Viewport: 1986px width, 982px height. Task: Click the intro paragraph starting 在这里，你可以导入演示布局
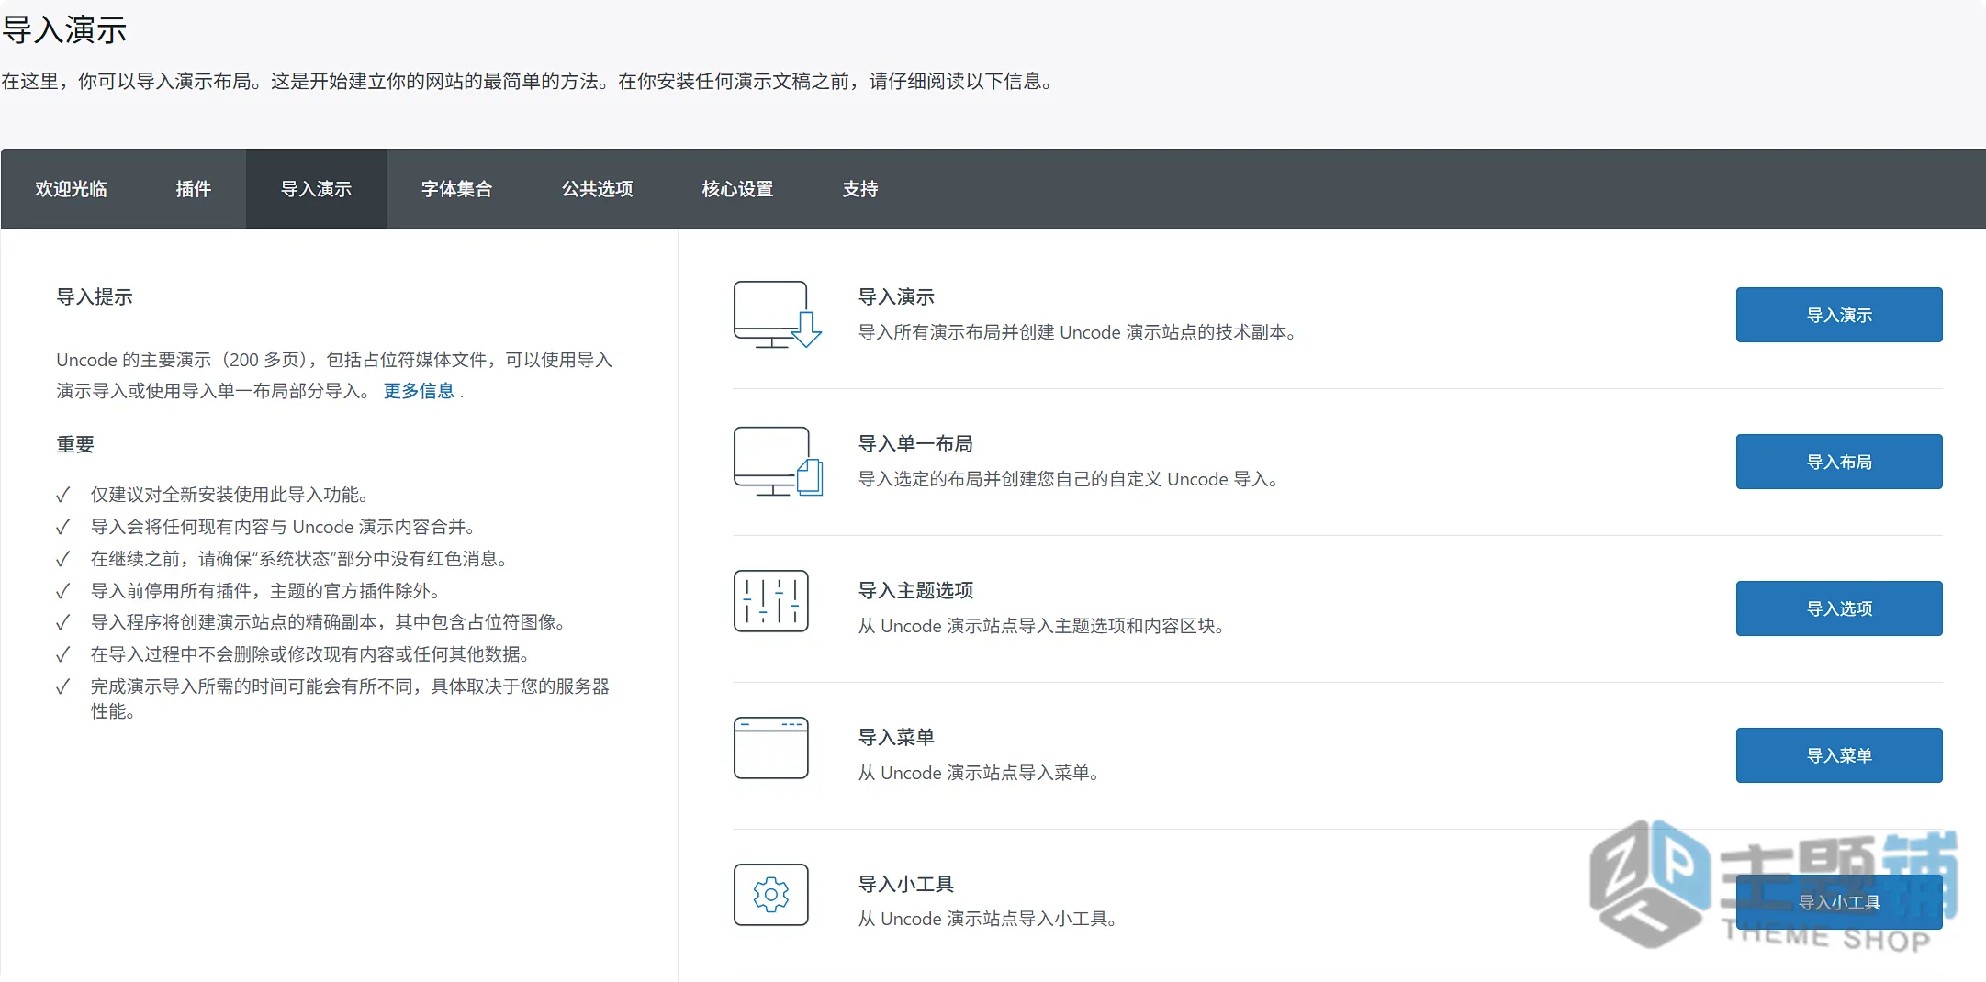(x=528, y=81)
